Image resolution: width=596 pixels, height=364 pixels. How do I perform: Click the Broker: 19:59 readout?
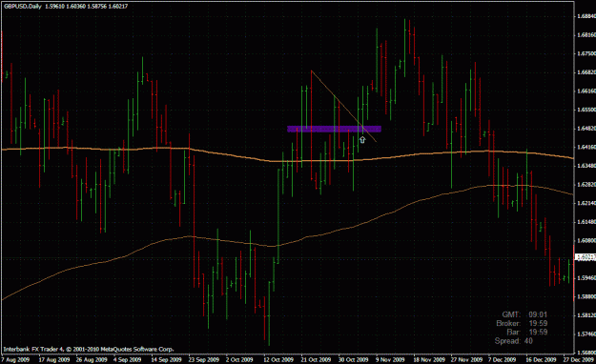(x=522, y=323)
